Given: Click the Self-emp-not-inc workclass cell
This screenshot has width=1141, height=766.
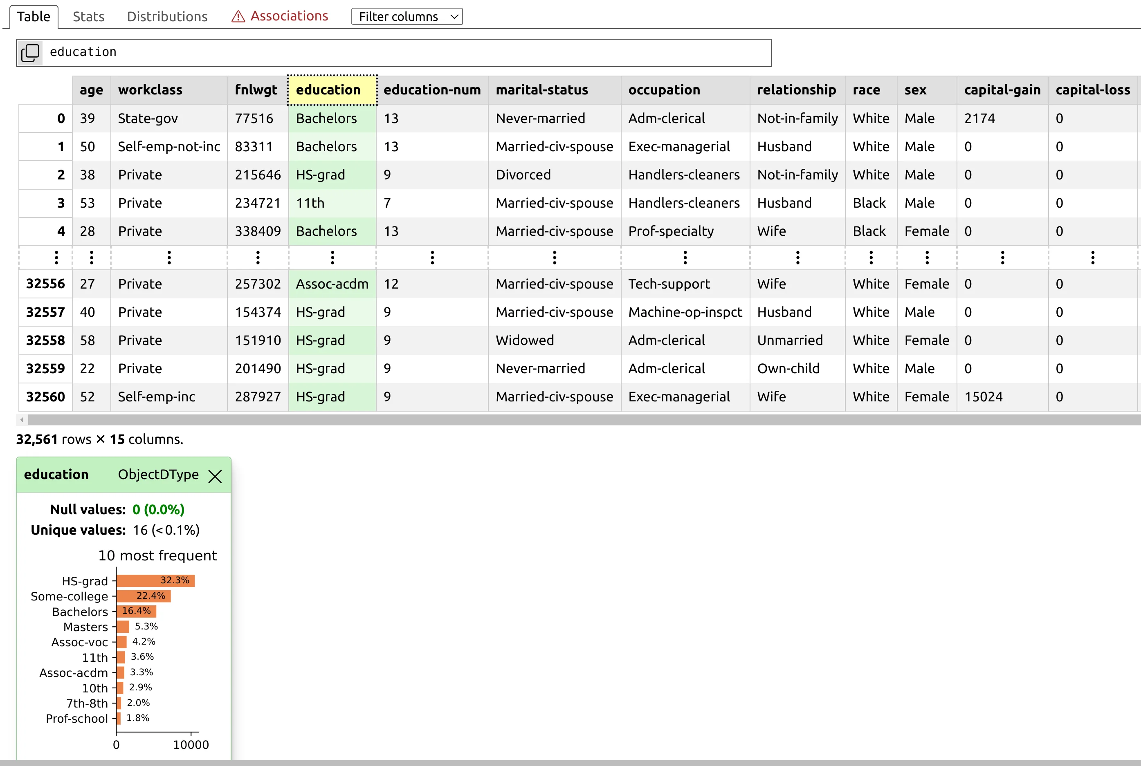Looking at the screenshot, I should pyautogui.click(x=169, y=147).
